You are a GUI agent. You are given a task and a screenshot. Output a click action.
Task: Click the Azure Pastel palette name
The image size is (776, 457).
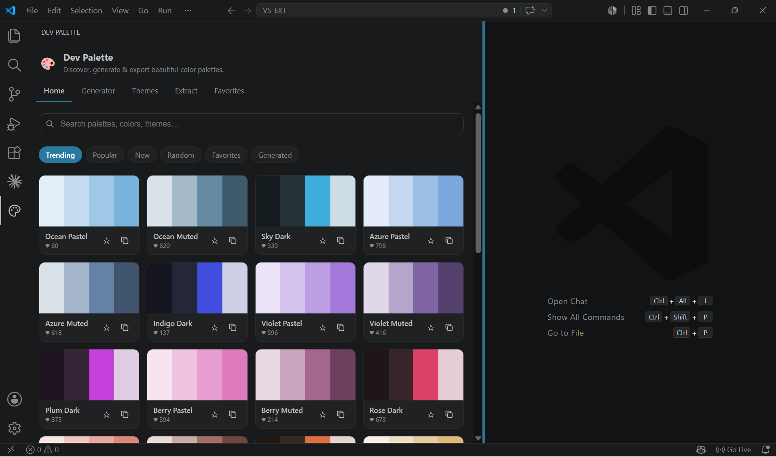click(389, 237)
